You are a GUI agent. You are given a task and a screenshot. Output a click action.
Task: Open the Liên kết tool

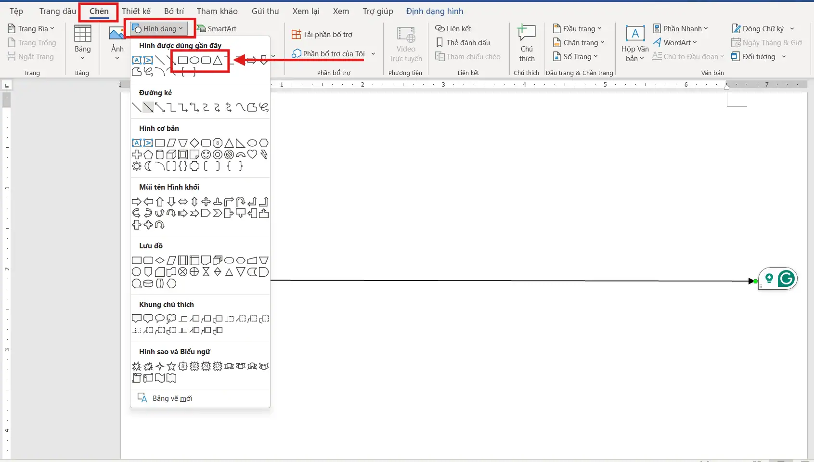(454, 28)
